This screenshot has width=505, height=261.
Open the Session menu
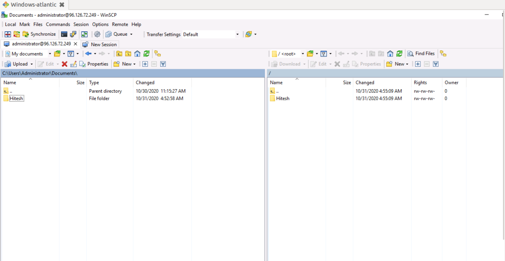pos(81,24)
